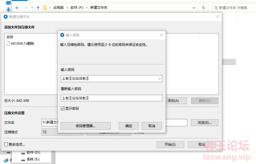This screenshot has height=164, width=256.
Task: Click the 061606.7z file icon
Action: pos(8,43)
